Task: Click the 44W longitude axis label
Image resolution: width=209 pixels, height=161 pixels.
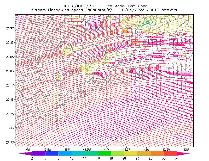Action: click(107, 150)
